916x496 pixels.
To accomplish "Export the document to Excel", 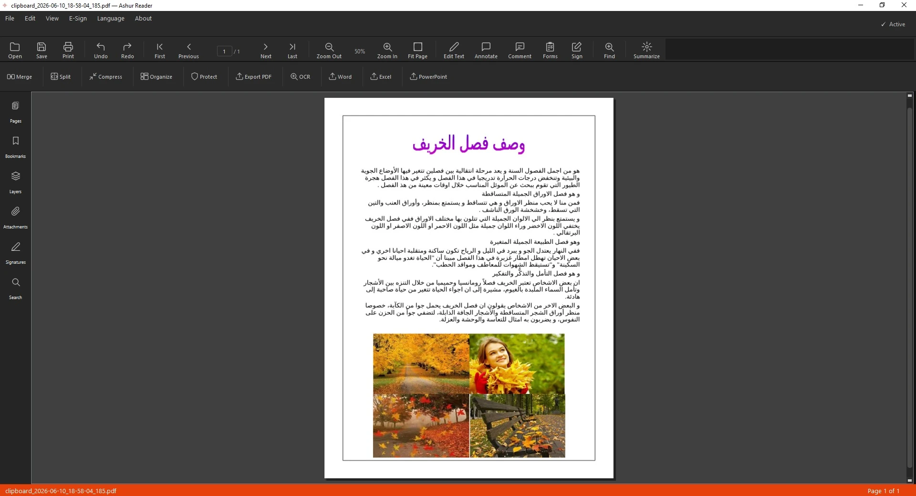I will pyautogui.click(x=381, y=77).
